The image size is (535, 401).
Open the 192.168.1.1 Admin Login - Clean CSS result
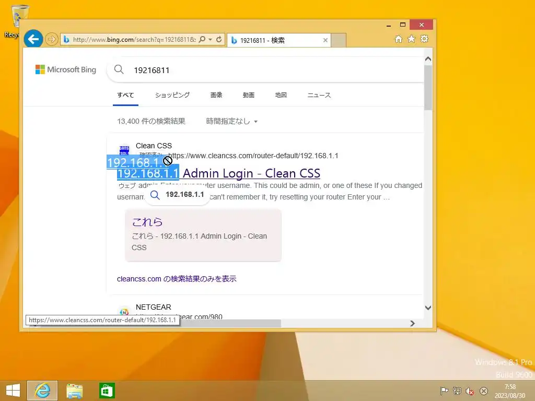click(218, 173)
